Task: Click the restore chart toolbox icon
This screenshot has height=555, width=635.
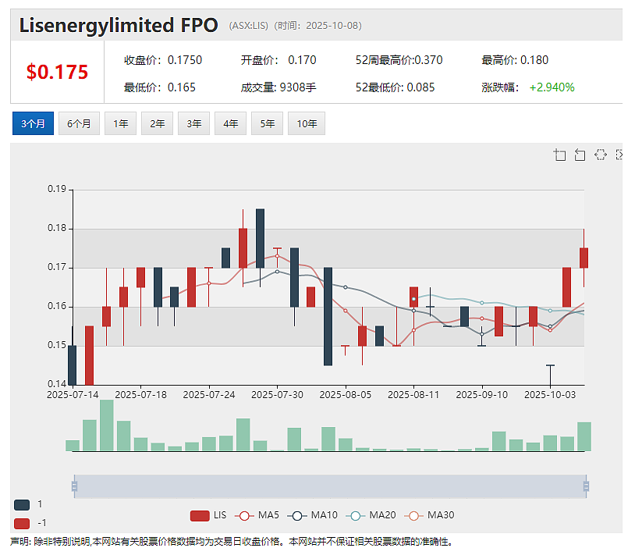Action: 600,155
